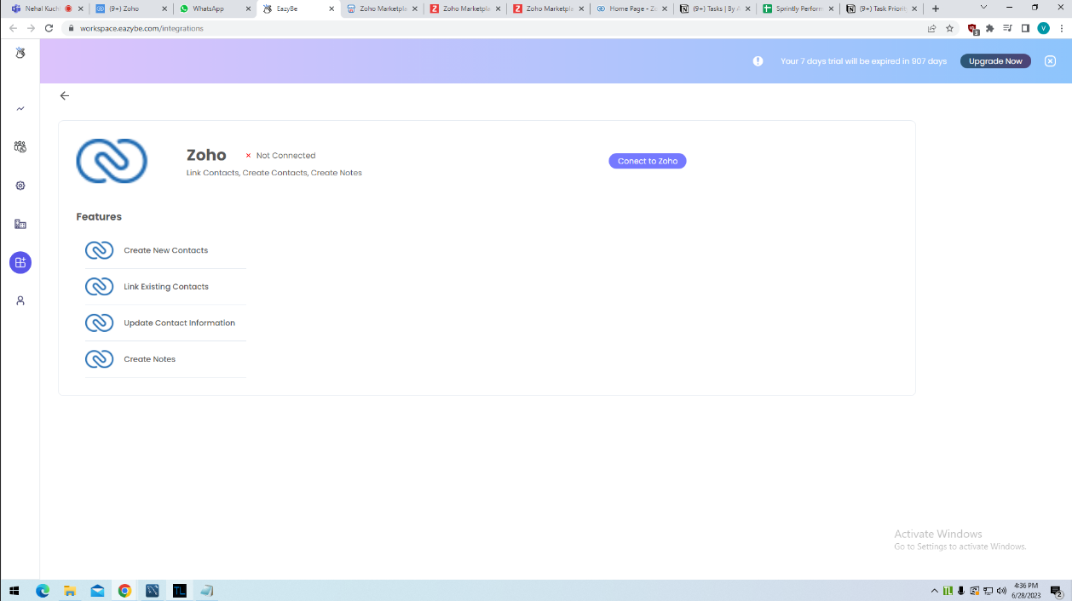Click the address bar URL
Image resolution: width=1072 pixels, height=601 pixels.
pos(141,28)
